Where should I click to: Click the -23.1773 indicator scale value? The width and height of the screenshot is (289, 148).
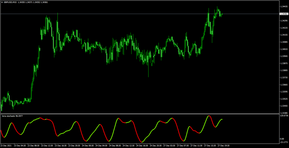click(x=284, y=142)
